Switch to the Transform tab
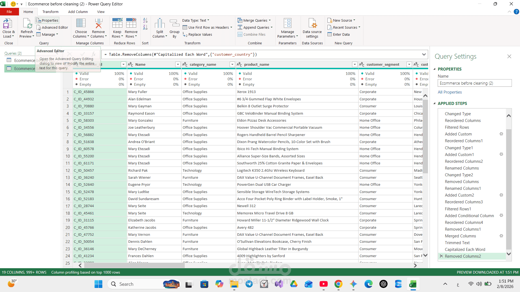520x292 pixels. 50,12
